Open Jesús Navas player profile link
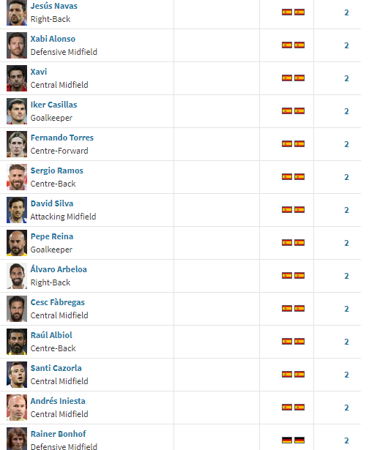The image size is (369, 450). pyautogui.click(x=54, y=6)
